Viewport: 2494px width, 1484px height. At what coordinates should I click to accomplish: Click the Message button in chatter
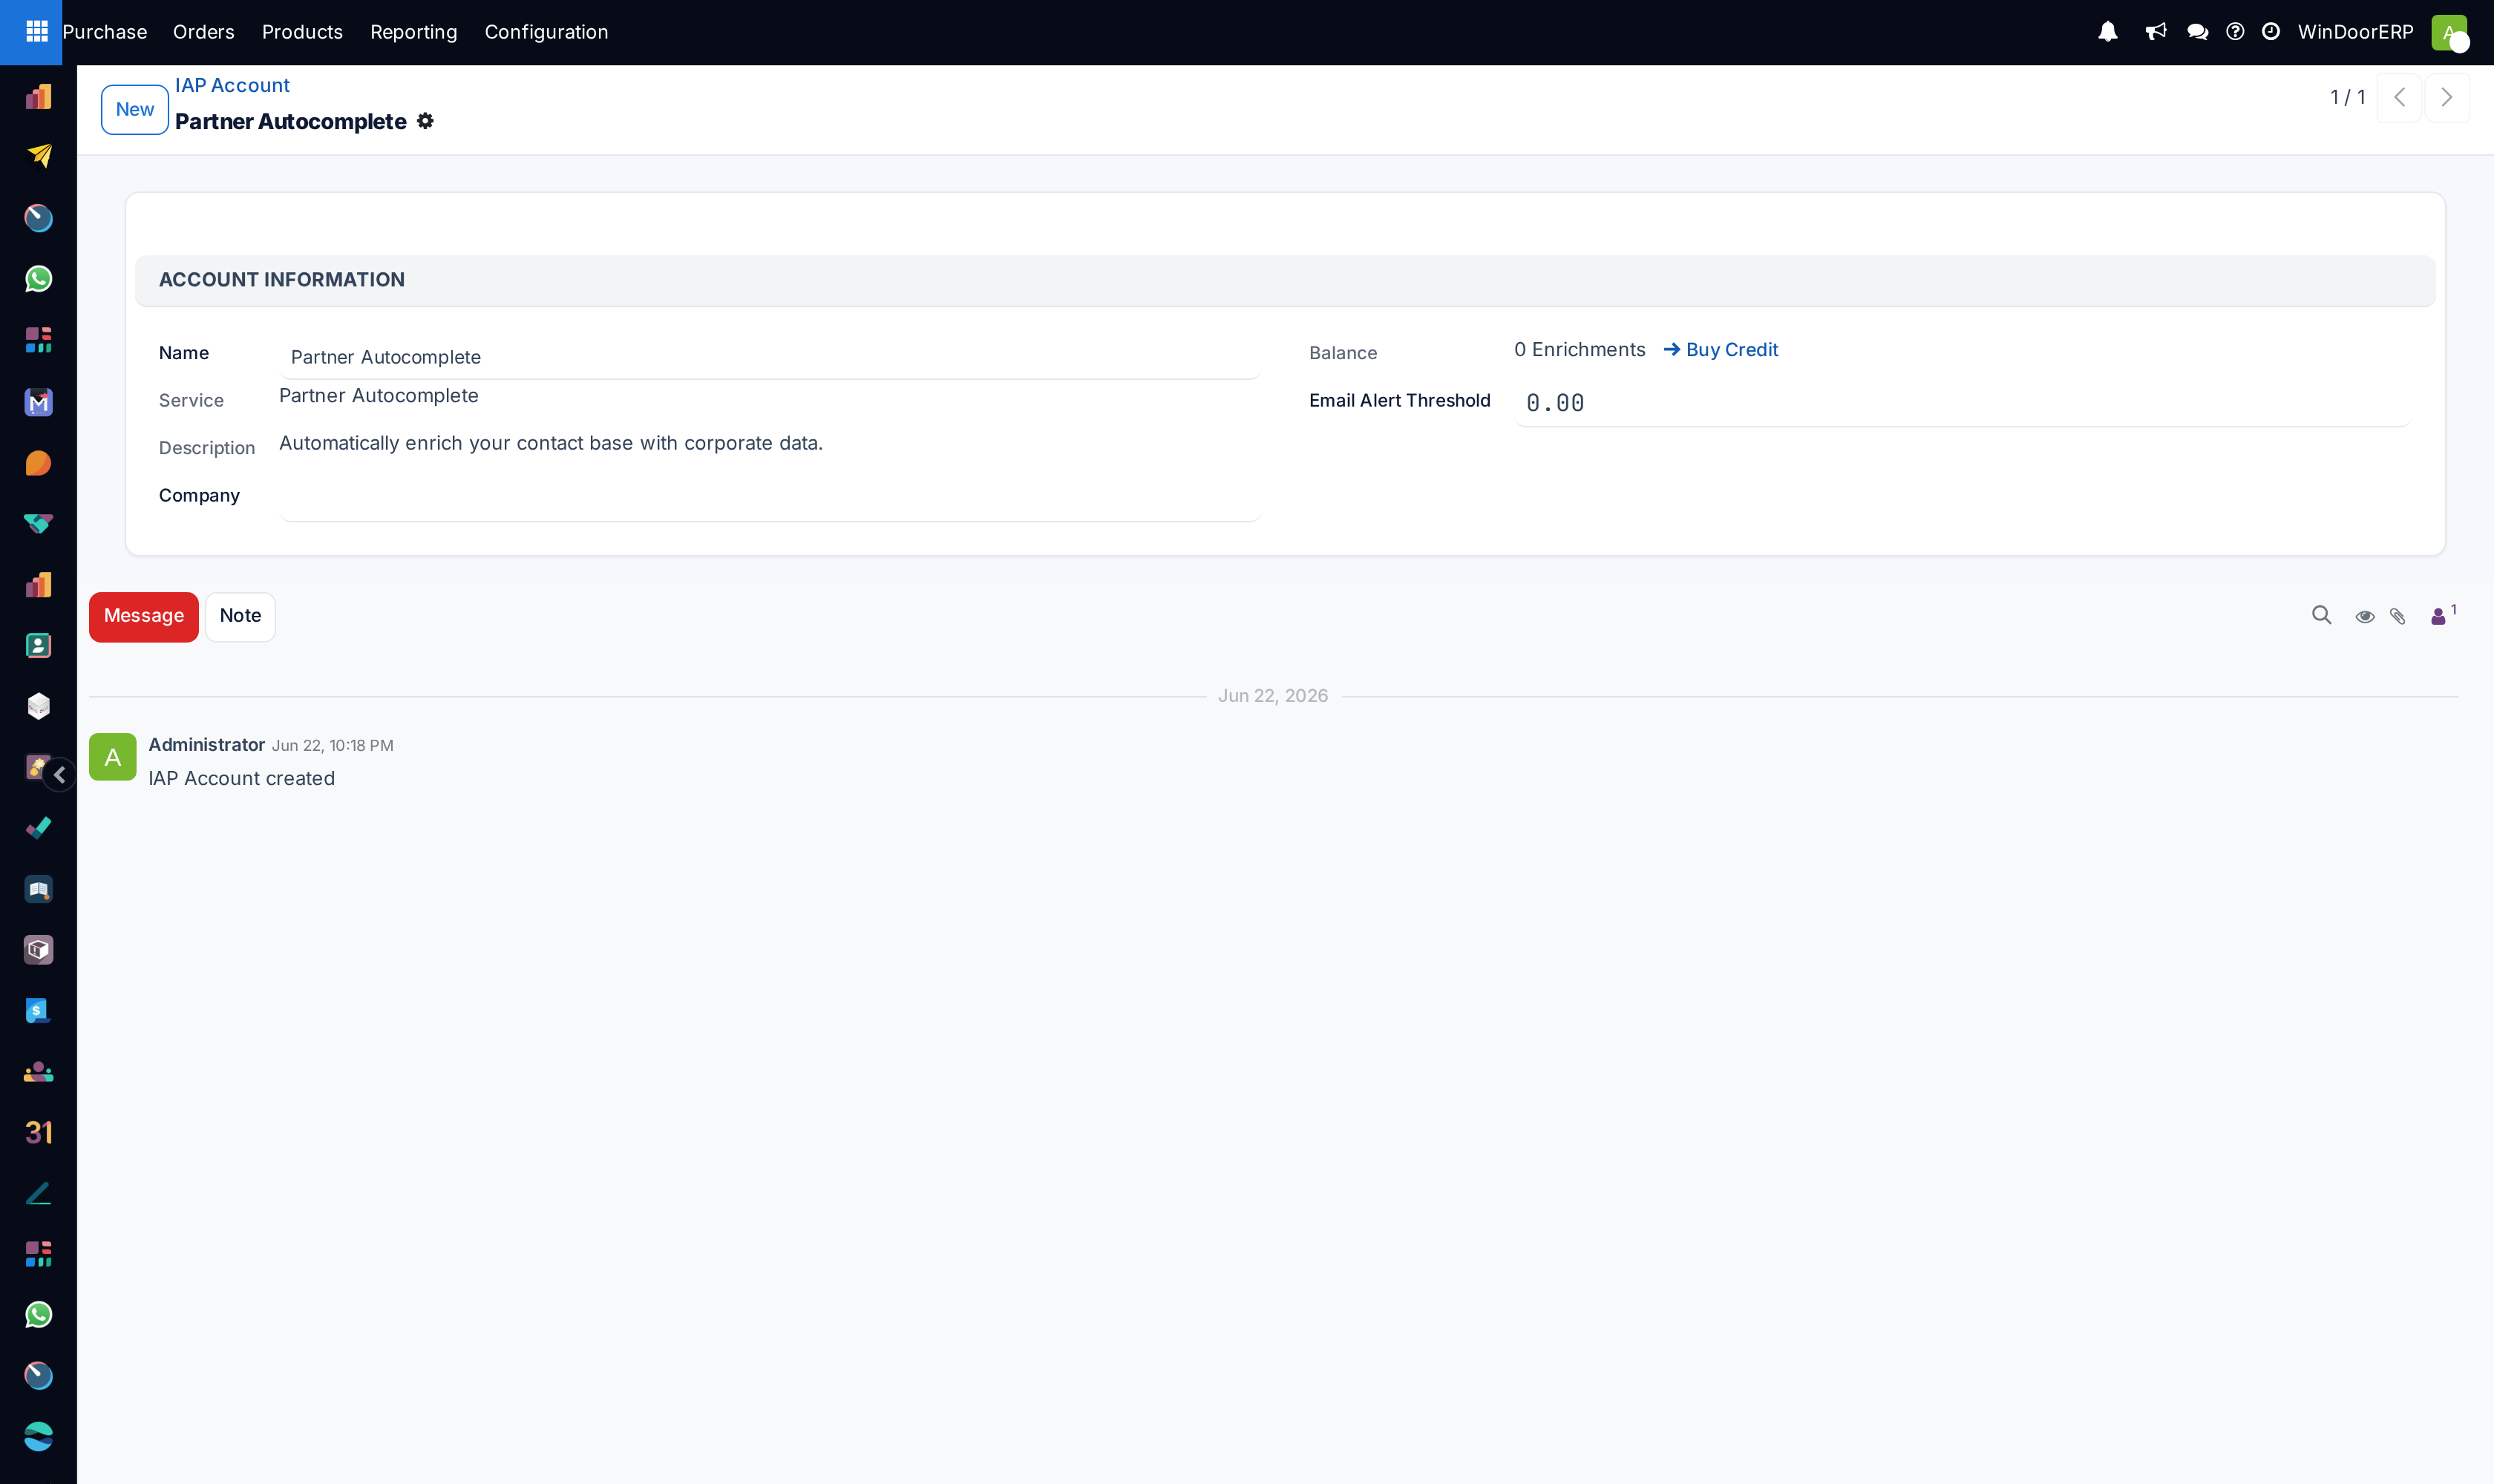pyautogui.click(x=144, y=617)
